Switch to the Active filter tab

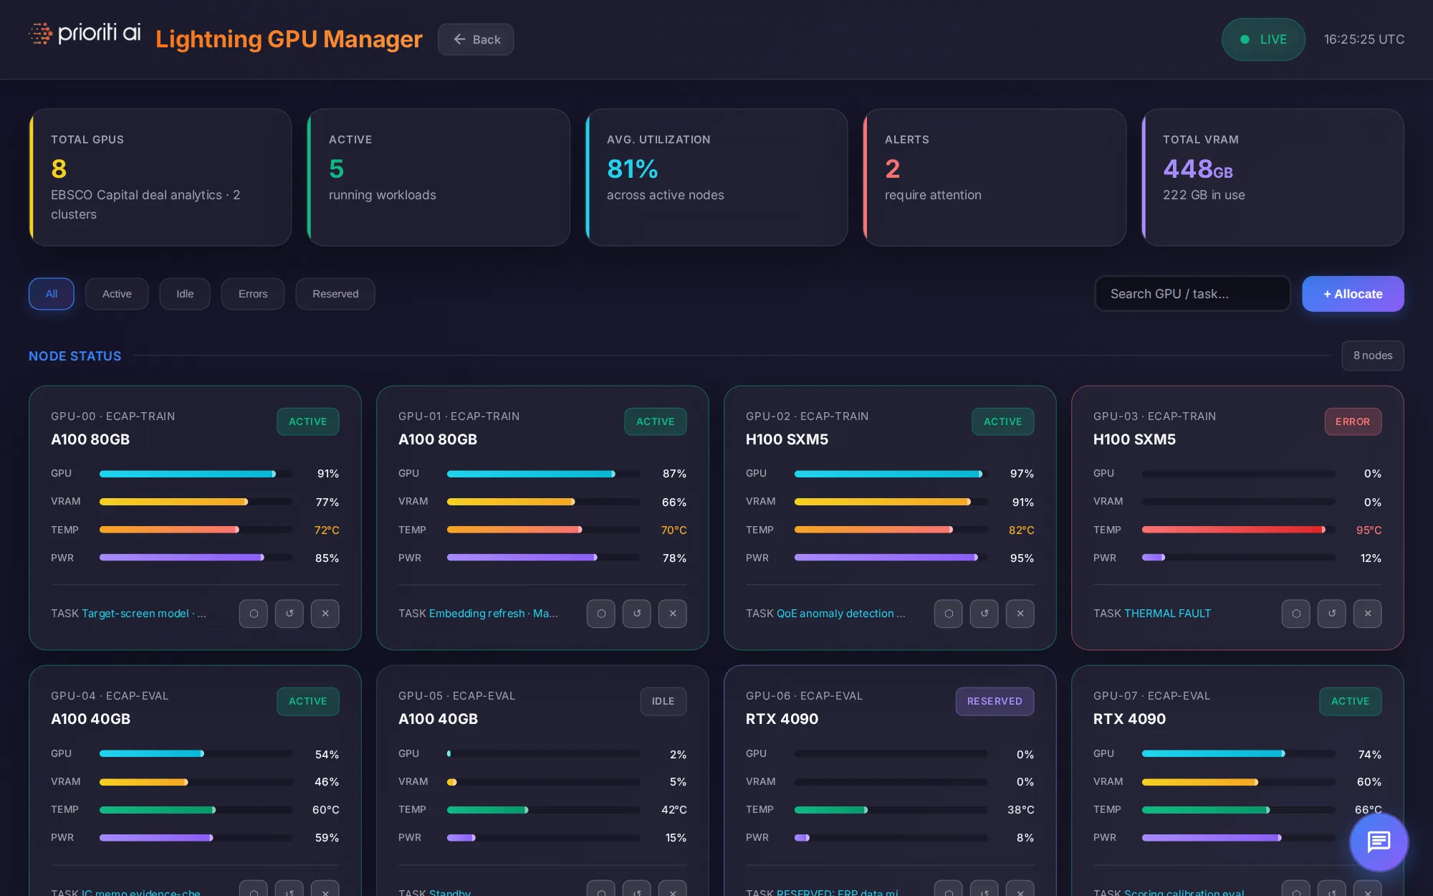117,294
